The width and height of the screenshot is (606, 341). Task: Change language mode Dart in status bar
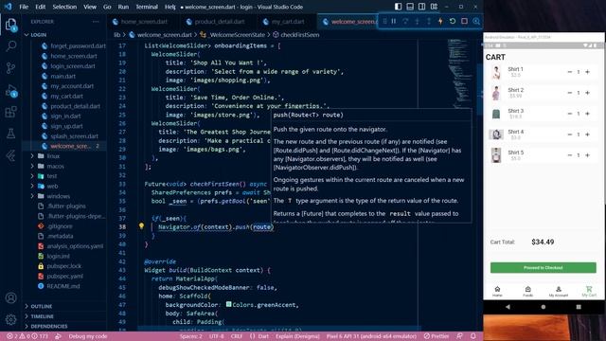(x=263, y=336)
